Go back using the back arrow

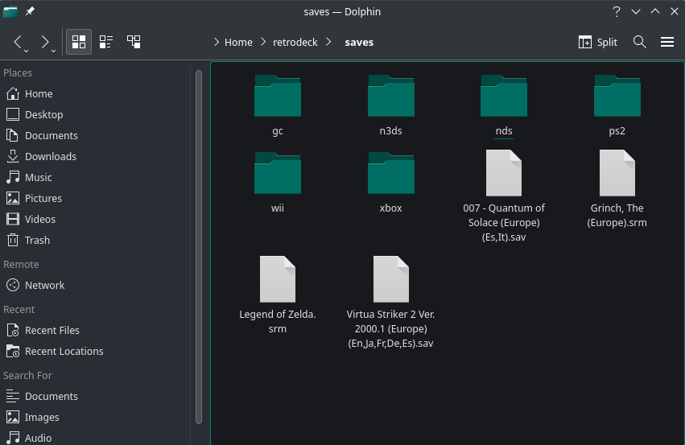coord(19,42)
